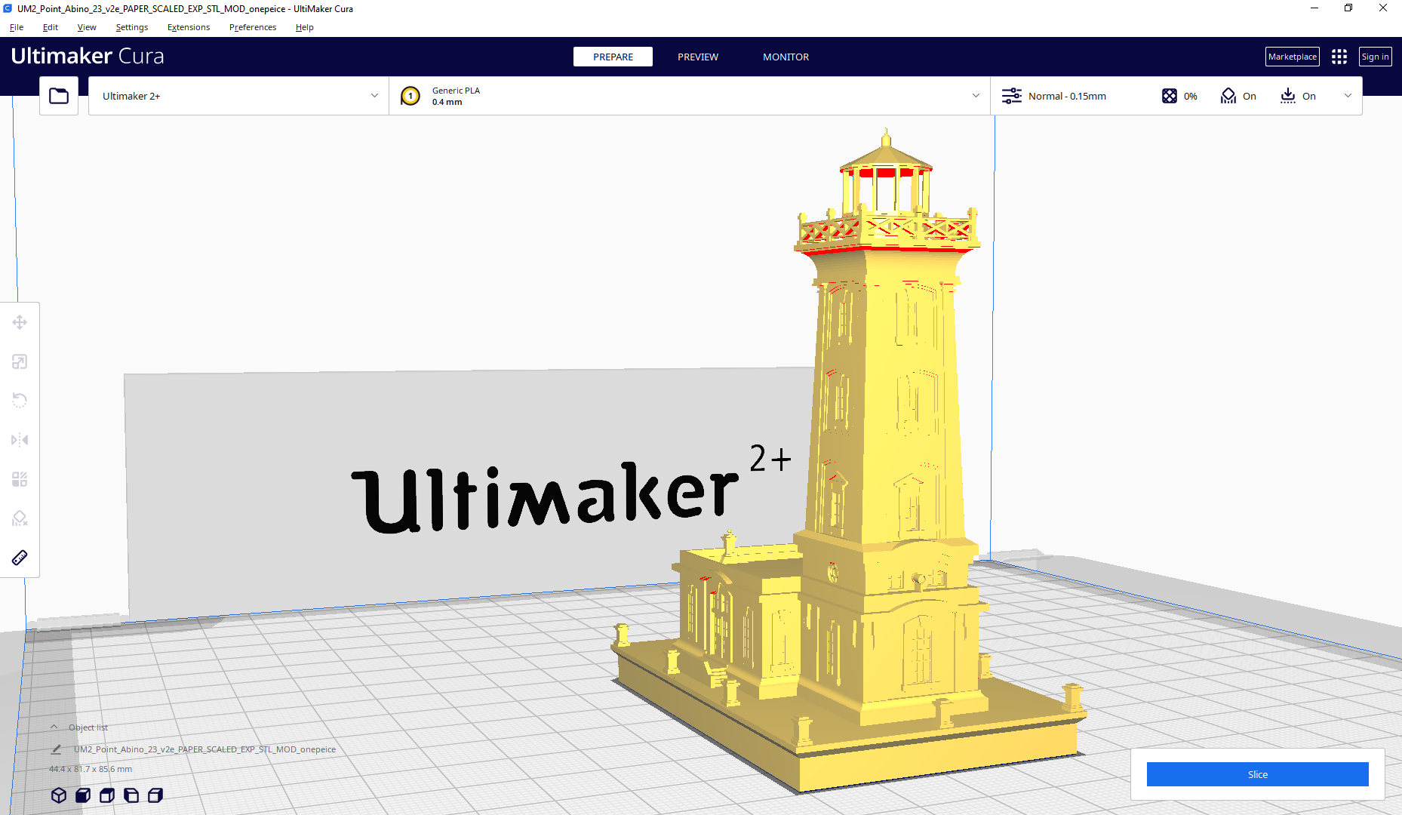Open the application switcher grid icon
The width and height of the screenshot is (1402, 815).
[x=1339, y=57]
